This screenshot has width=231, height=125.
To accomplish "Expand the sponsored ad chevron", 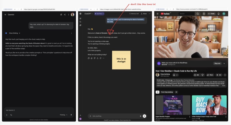I will (224, 63).
